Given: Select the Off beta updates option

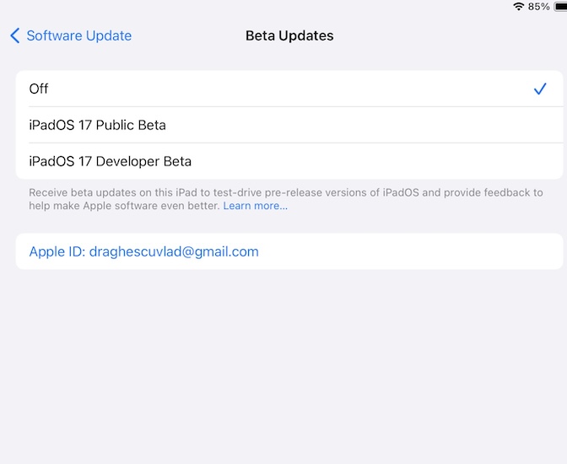Looking at the screenshot, I should [39, 89].
